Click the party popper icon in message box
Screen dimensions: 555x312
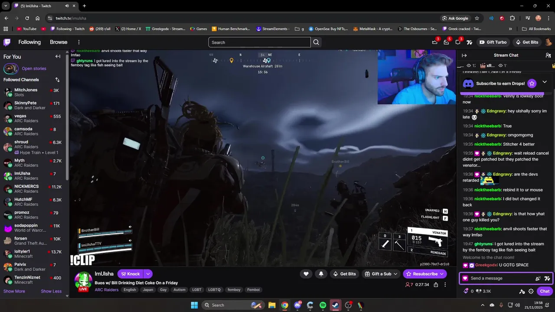pos(538,278)
